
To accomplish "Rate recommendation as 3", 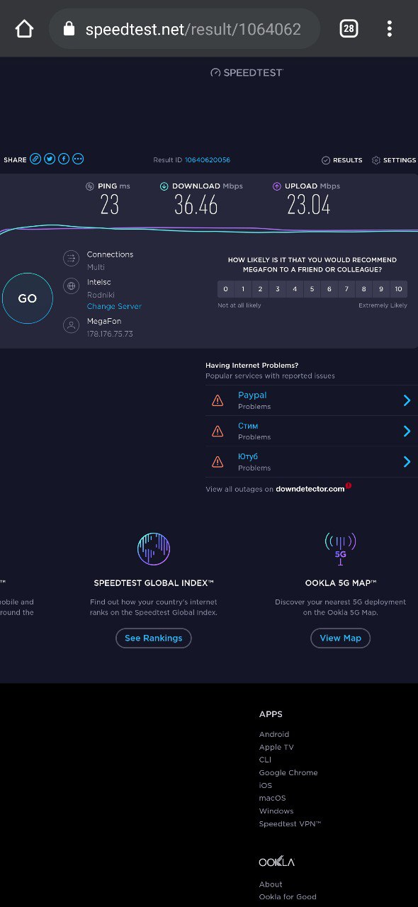I will click(278, 289).
